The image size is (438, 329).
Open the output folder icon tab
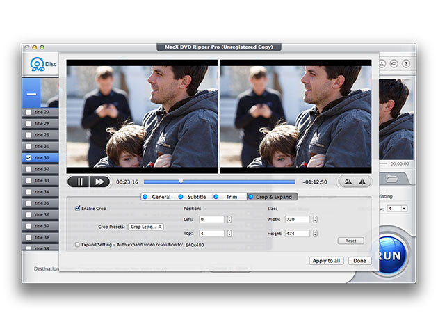click(x=391, y=178)
